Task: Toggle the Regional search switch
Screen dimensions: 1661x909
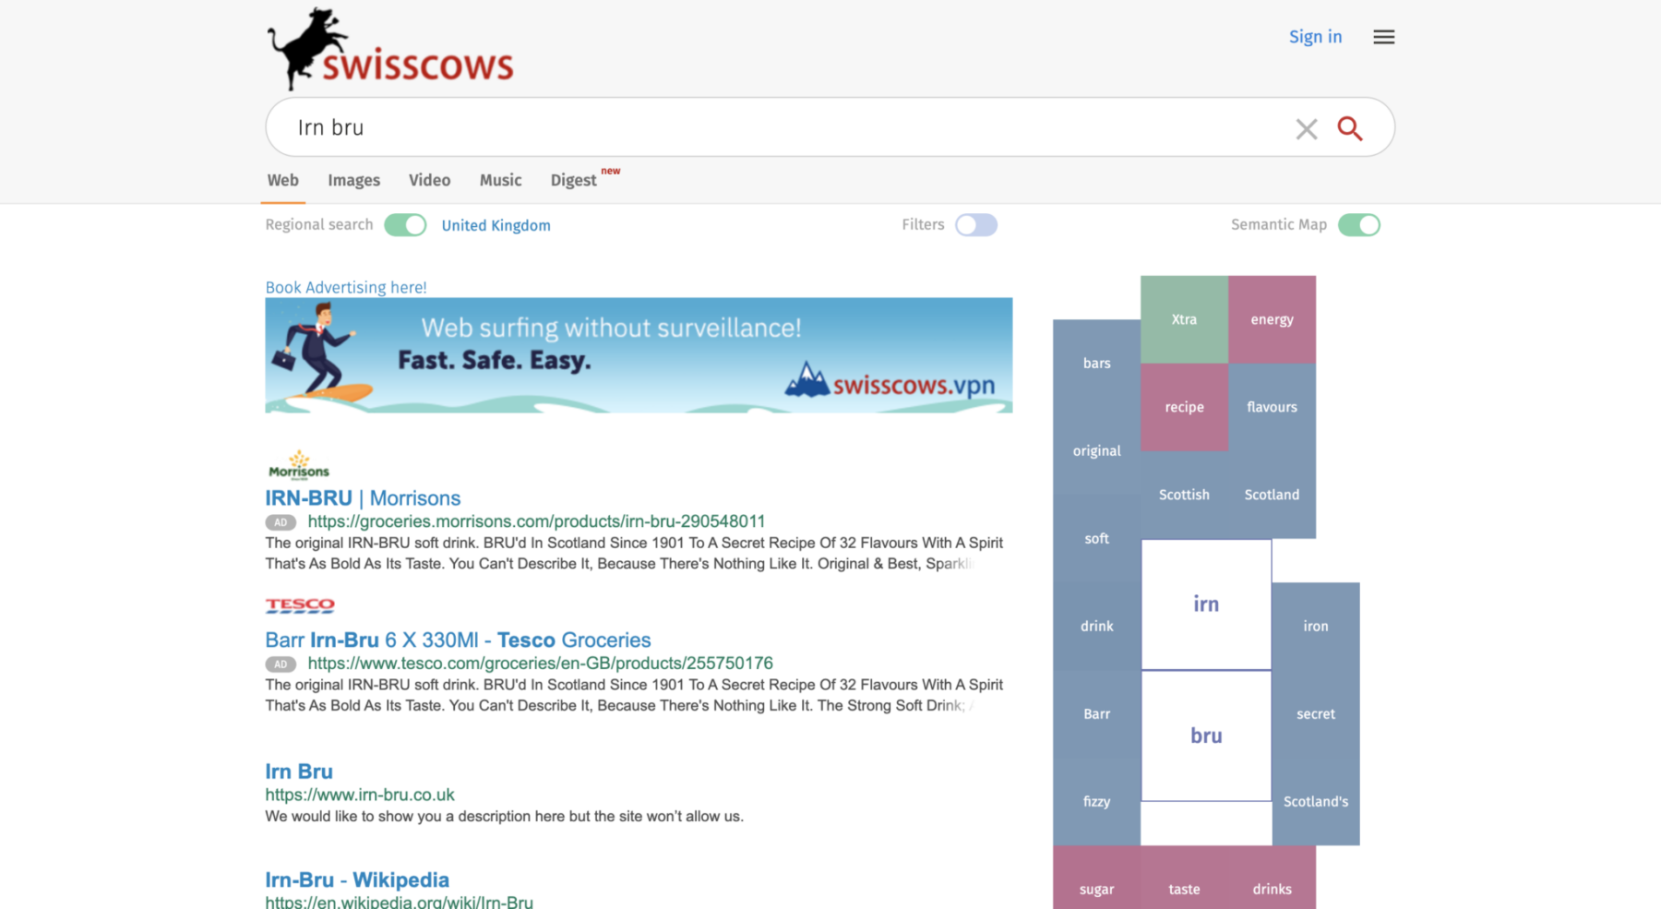Action: click(405, 225)
